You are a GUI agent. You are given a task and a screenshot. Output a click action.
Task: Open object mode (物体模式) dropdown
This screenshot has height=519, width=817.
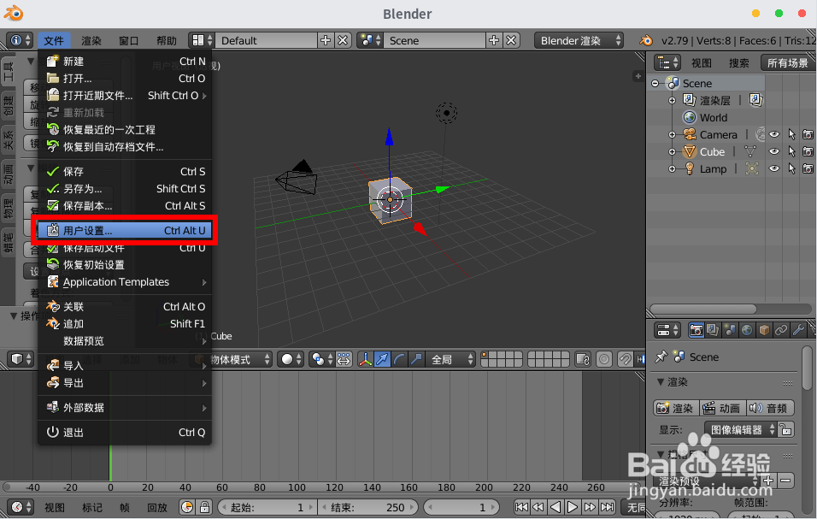click(232, 359)
